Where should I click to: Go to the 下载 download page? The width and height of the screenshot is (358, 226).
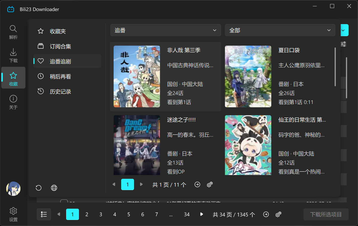click(13, 55)
